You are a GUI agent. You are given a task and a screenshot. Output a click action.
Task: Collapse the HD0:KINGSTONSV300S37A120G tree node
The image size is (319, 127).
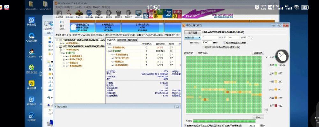pyautogui.click(x=57, y=40)
